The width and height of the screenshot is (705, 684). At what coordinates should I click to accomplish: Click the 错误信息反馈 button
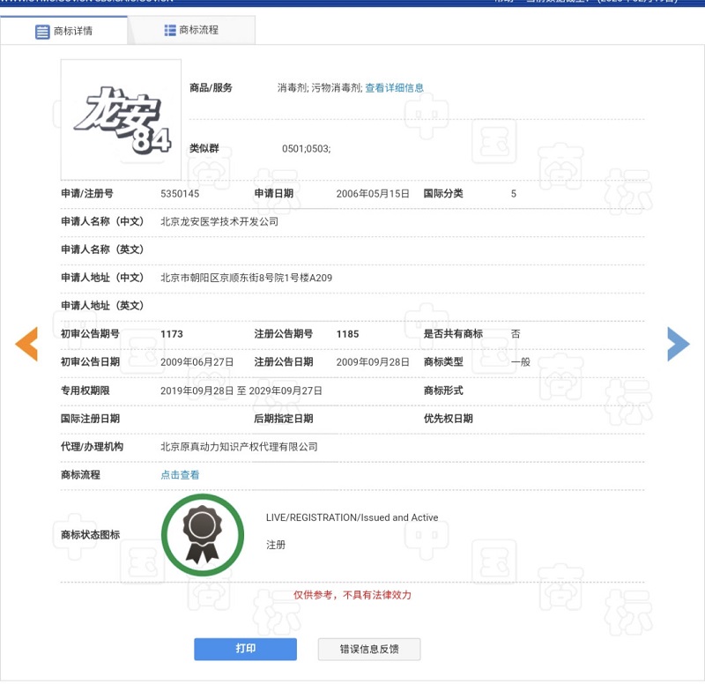coord(369,649)
